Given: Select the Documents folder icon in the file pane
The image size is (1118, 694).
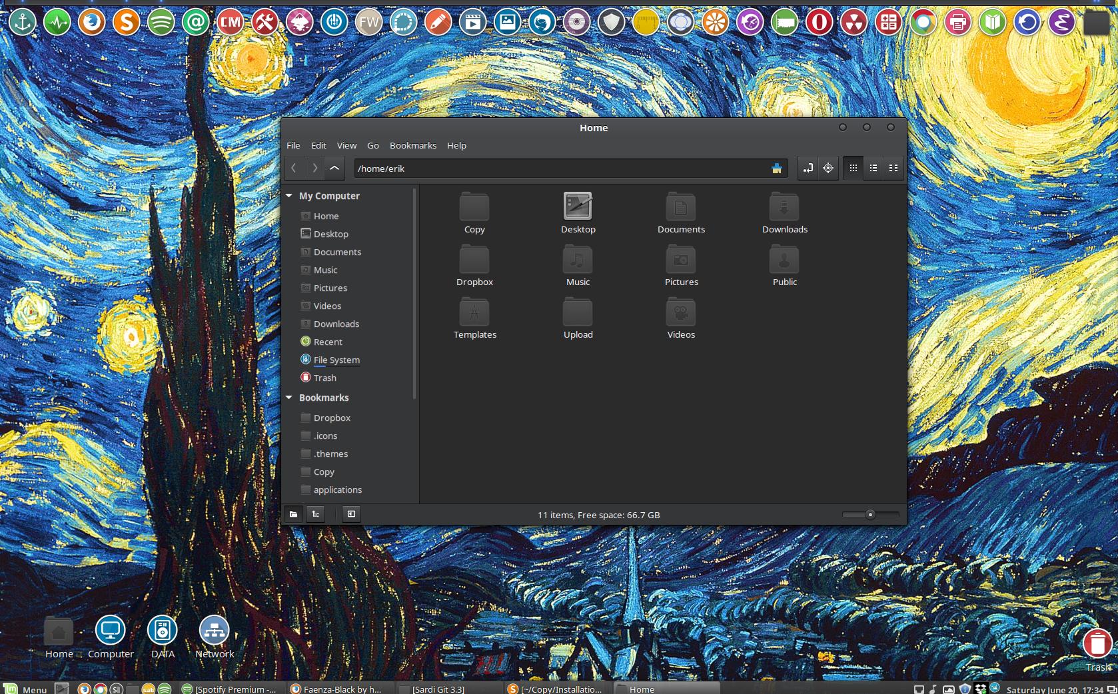Looking at the screenshot, I should click(681, 206).
